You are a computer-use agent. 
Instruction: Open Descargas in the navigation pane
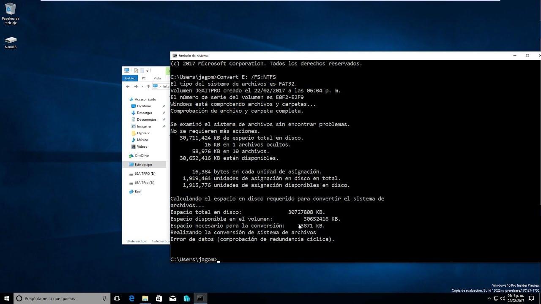pyautogui.click(x=144, y=113)
